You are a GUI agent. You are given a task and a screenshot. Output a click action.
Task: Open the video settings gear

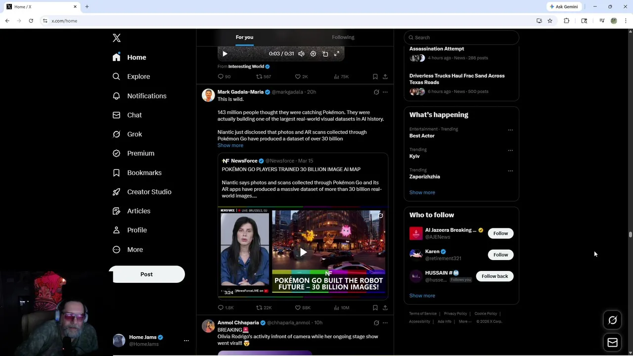(x=313, y=54)
